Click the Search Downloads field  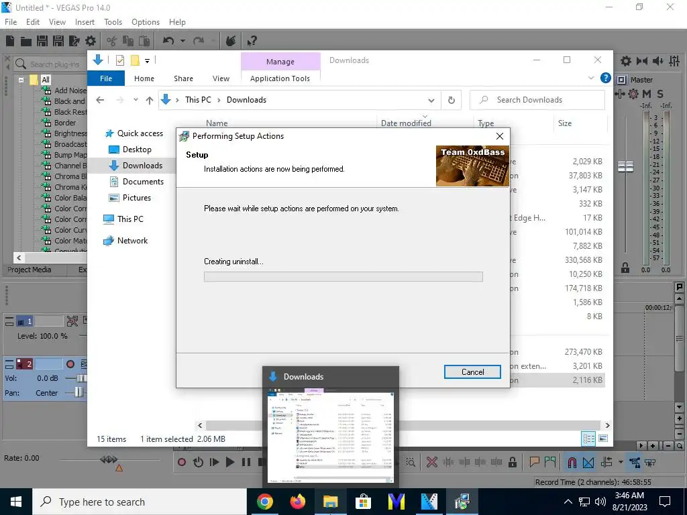(x=537, y=100)
